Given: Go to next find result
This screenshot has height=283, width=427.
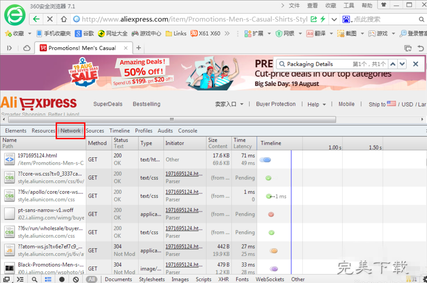Looking at the screenshot, I should 402,64.
